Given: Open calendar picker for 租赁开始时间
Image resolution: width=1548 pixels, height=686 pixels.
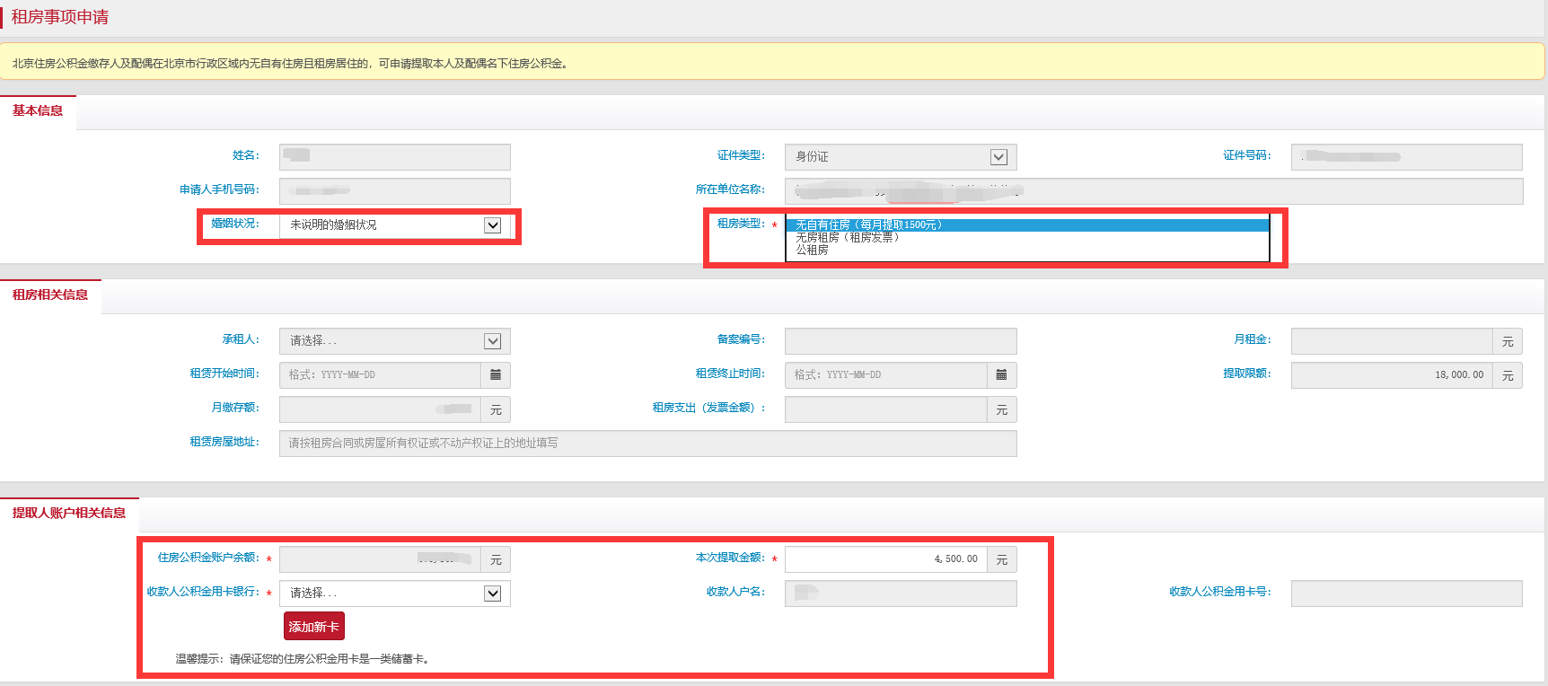Looking at the screenshot, I should (x=496, y=375).
